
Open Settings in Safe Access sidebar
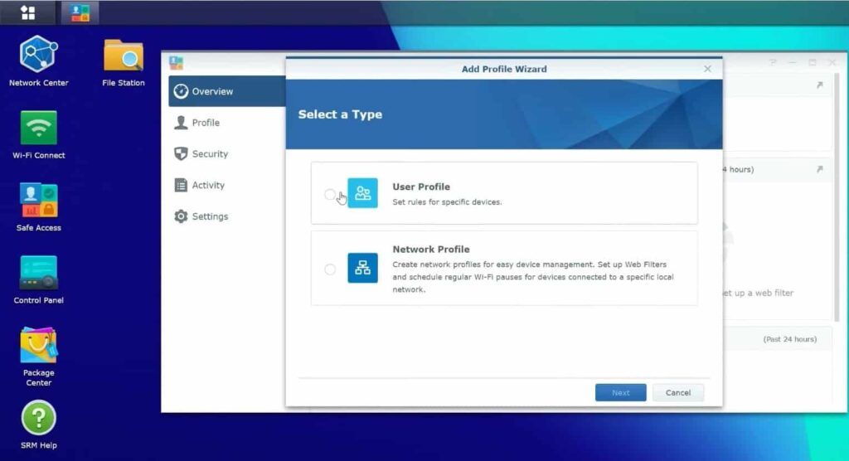click(227, 216)
